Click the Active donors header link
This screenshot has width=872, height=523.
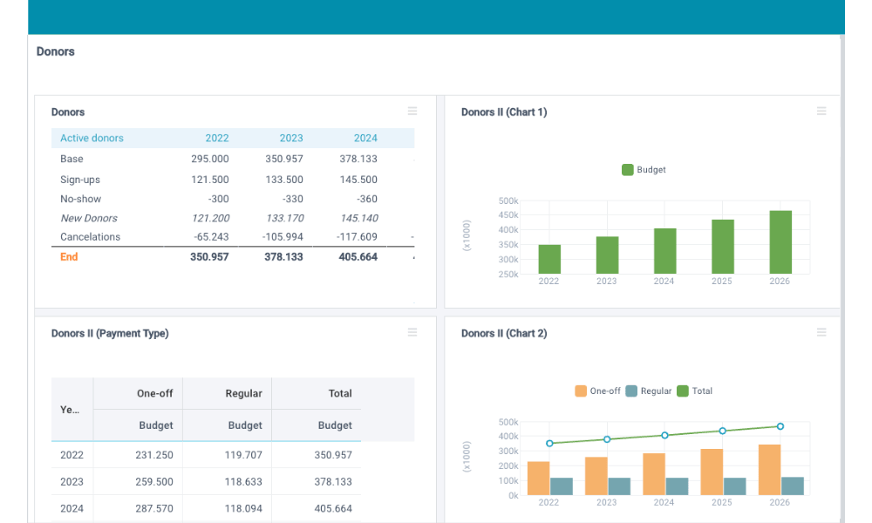coord(92,138)
